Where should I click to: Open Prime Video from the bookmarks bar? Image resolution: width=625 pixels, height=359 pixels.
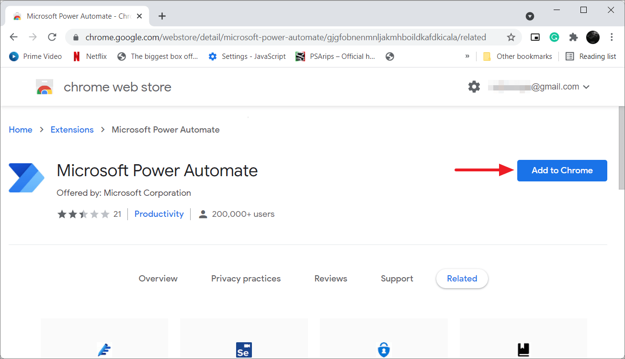[35, 56]
